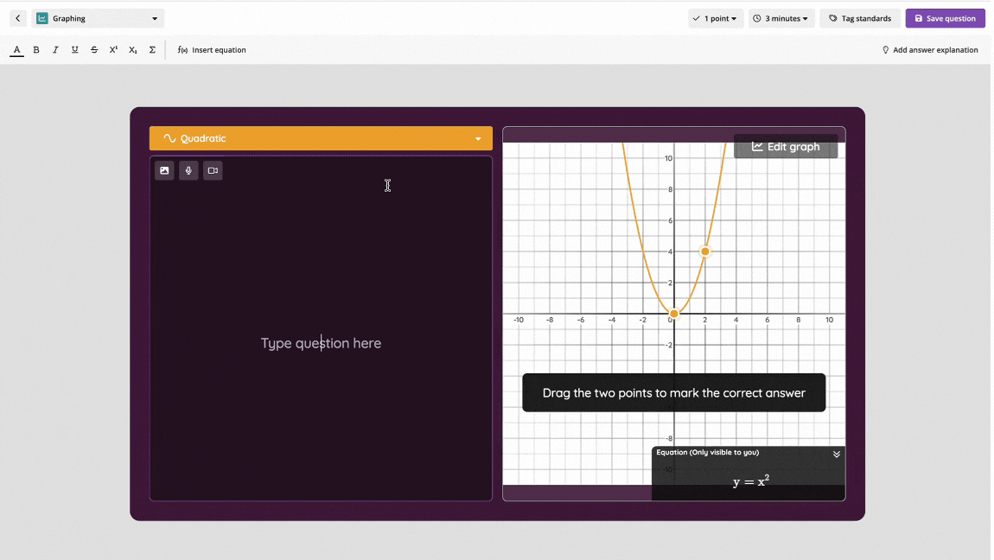994x560 pixels.
Task: Apply subscript formatting
Action: [x=132, y=50]
